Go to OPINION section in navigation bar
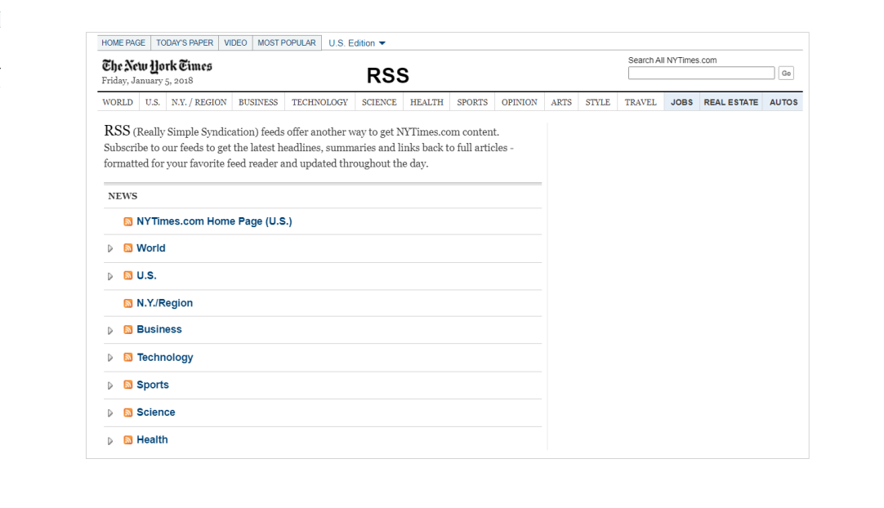The height and width of the screenshot is (508, 884). [520, 103]
